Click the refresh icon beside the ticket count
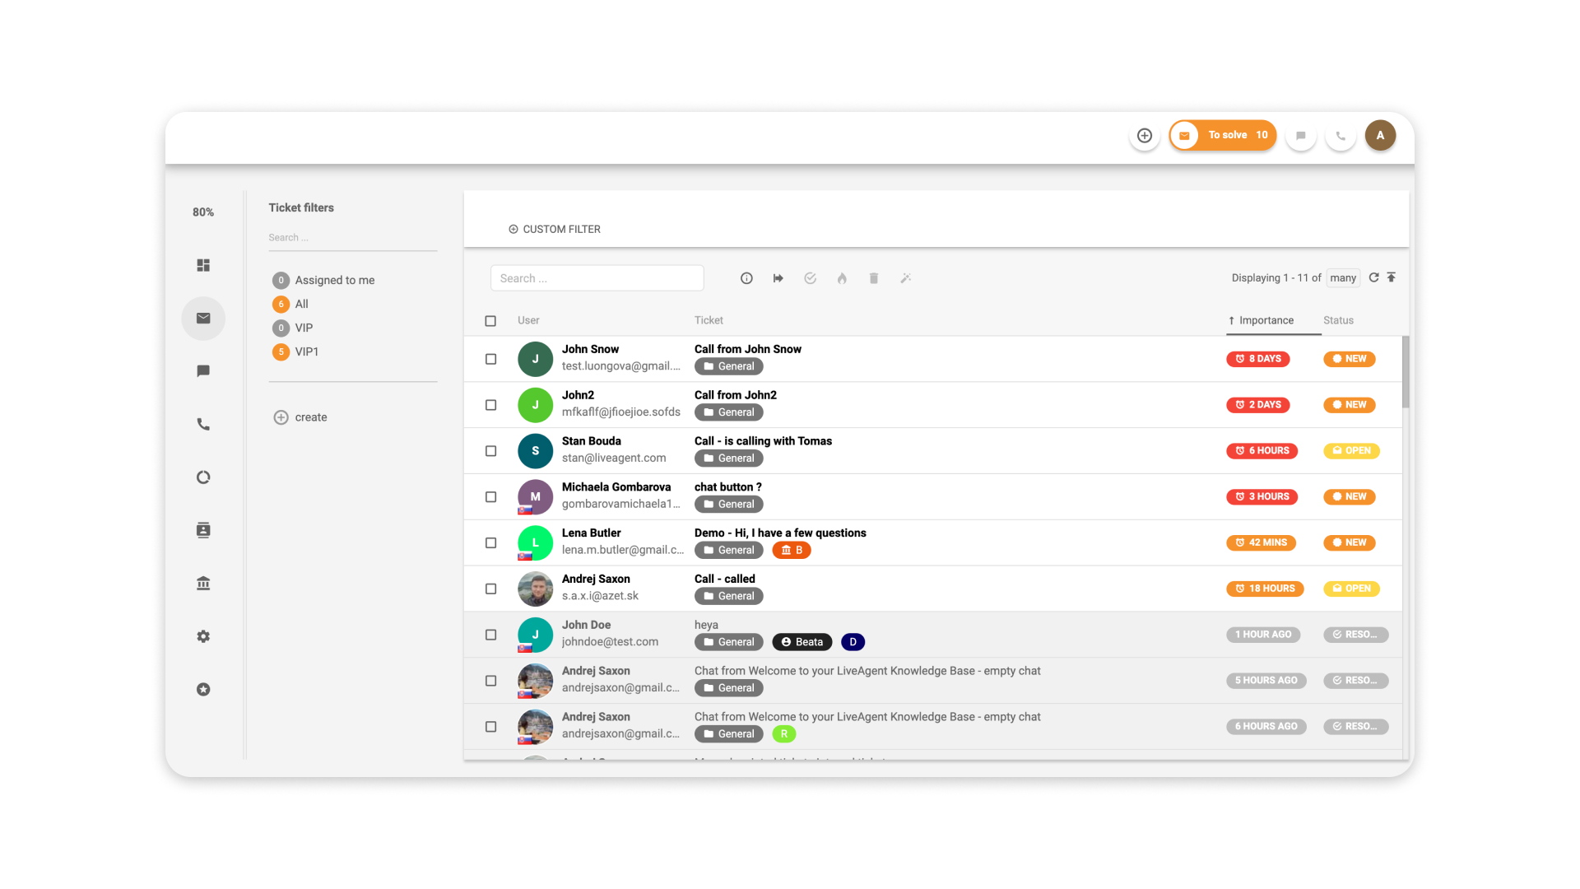This screenshot has height=889, width=1580. [1373, 277]
